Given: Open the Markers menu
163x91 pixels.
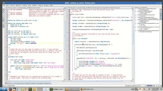Looking at the screenshot, I should click(18, 5).
